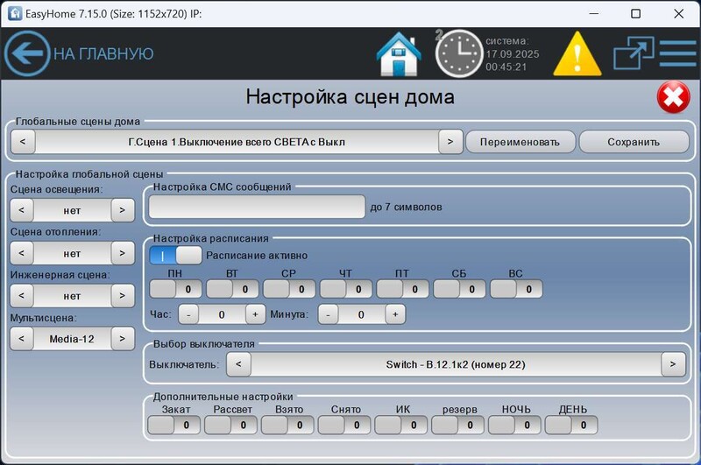Select previous Мультисцена with left arrow
The width and height of the screenshot is (701, 465).
(x=21, y=339)
